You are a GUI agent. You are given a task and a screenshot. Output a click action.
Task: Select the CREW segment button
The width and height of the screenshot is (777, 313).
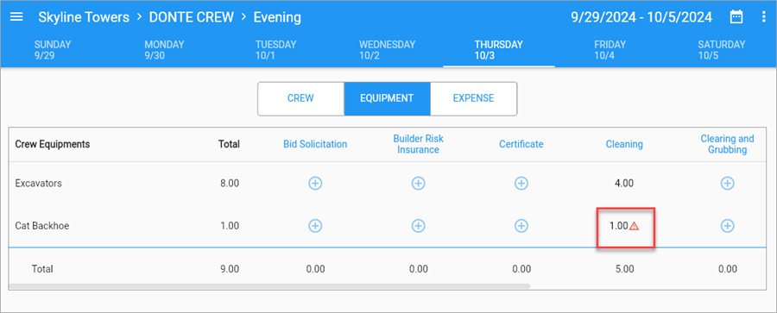point(300,98)
